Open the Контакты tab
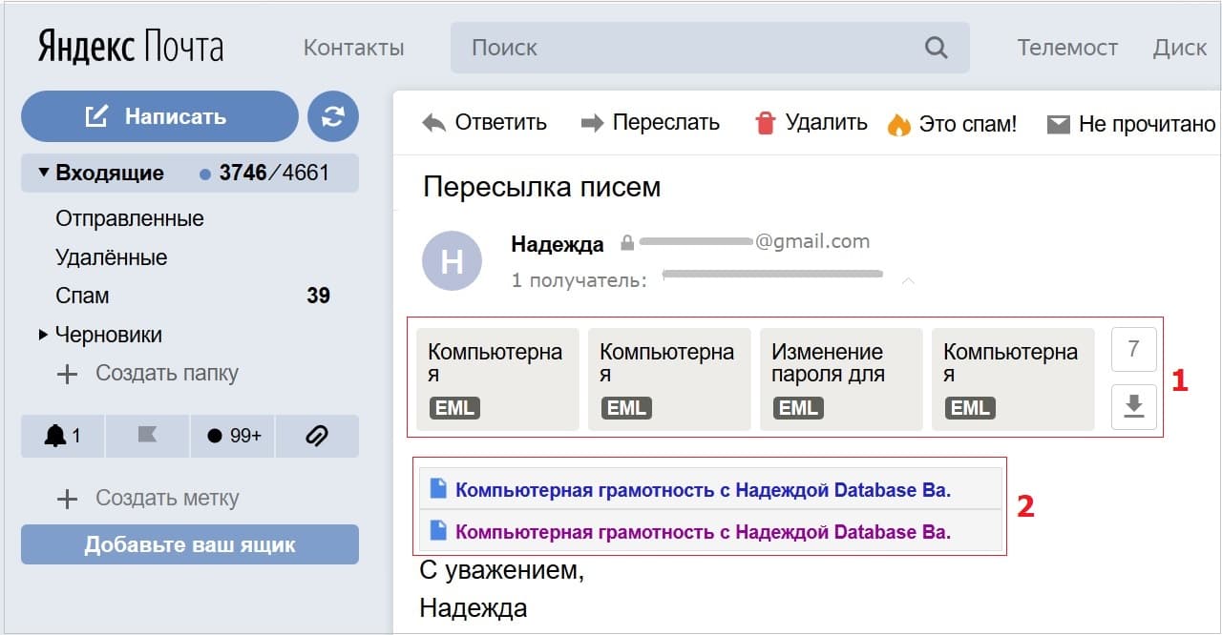Viewport: 1222px width, 635px height. click(x=353, y=48)
